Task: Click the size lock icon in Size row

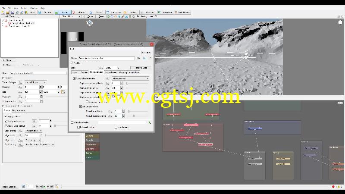Action: [63, 92]
